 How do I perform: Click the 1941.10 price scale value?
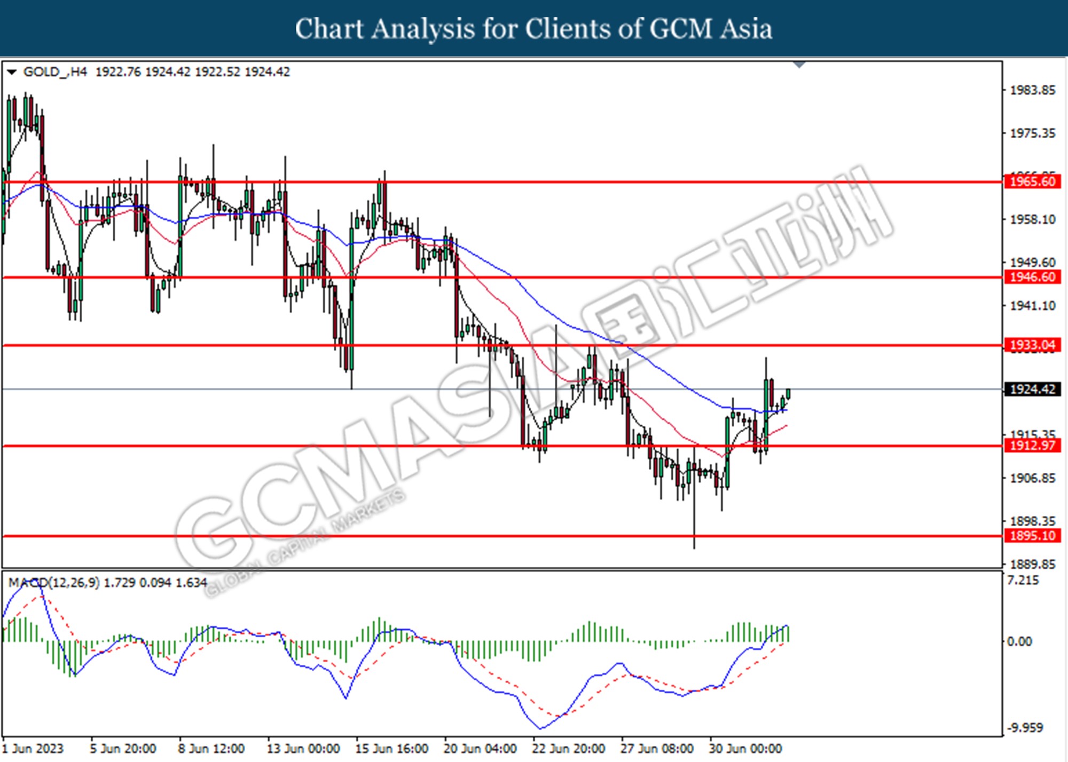(x=1033, y=306)
